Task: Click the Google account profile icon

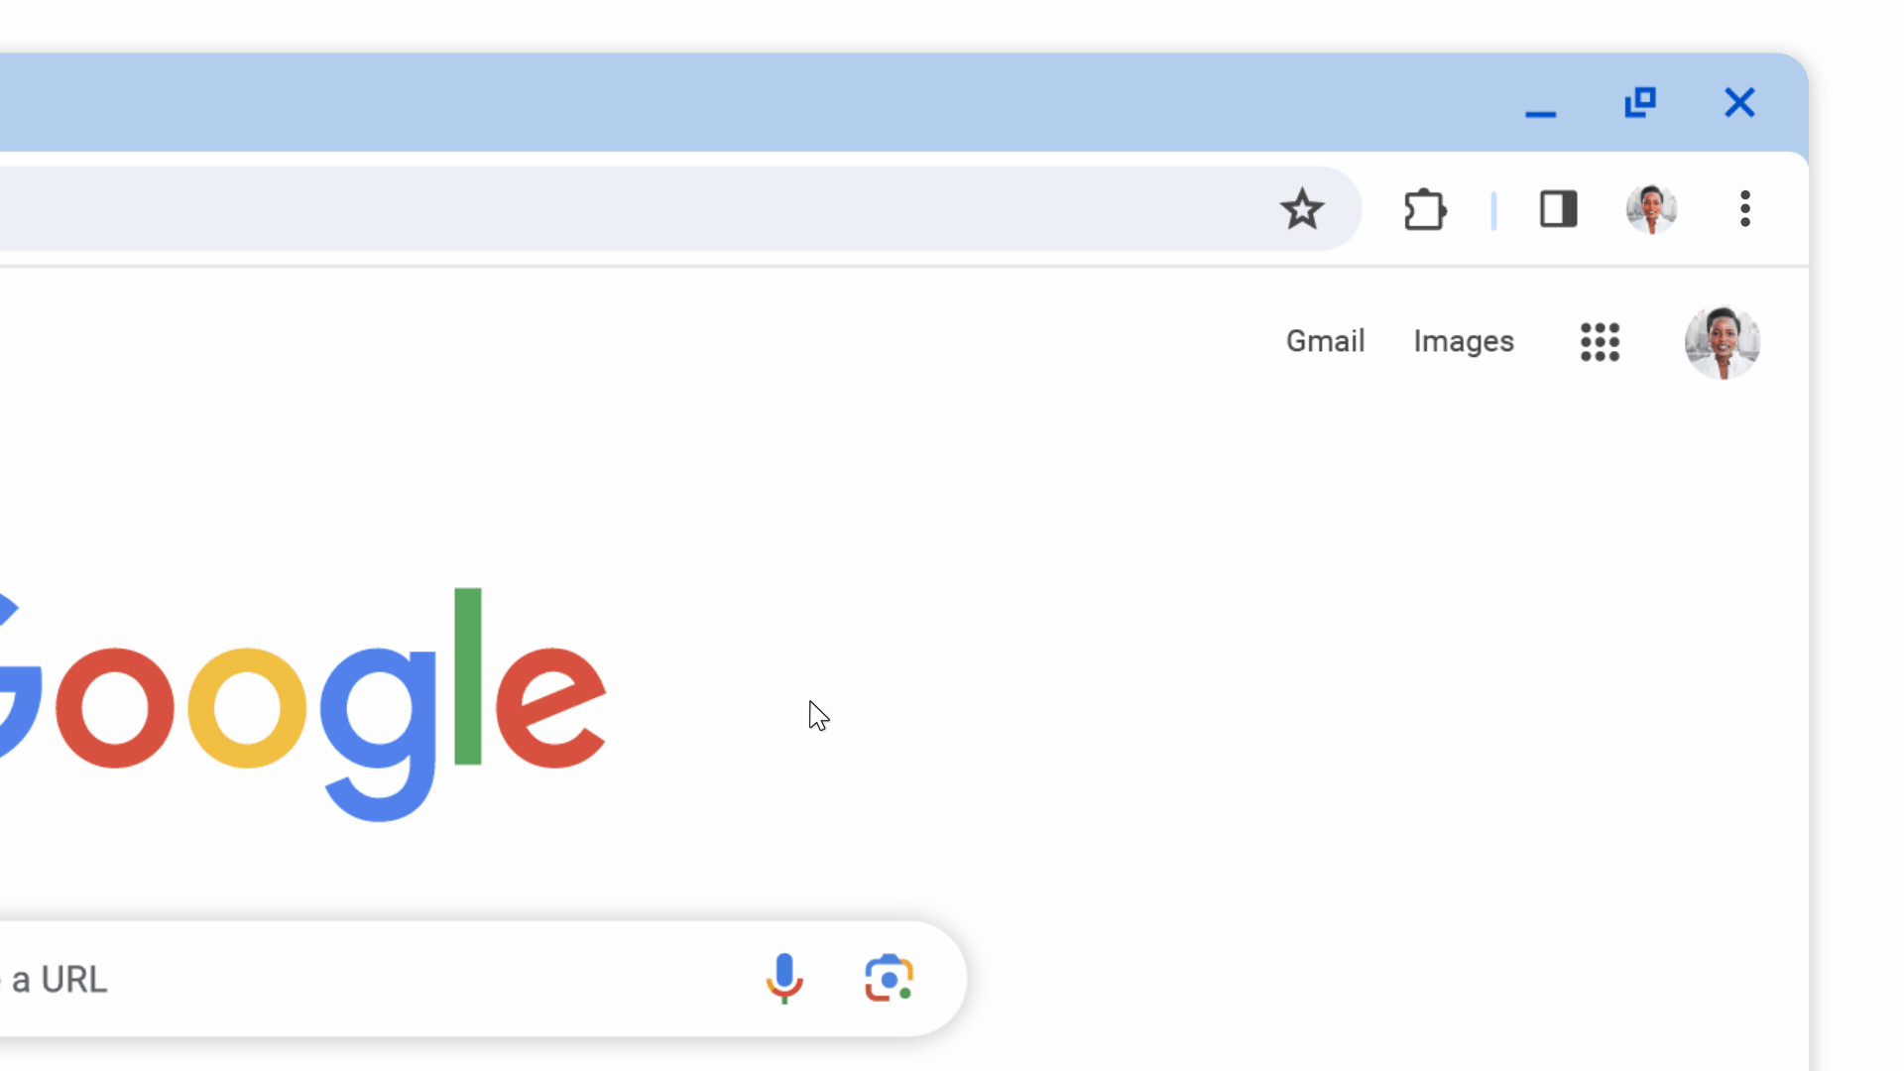Action: point(1723,341)
